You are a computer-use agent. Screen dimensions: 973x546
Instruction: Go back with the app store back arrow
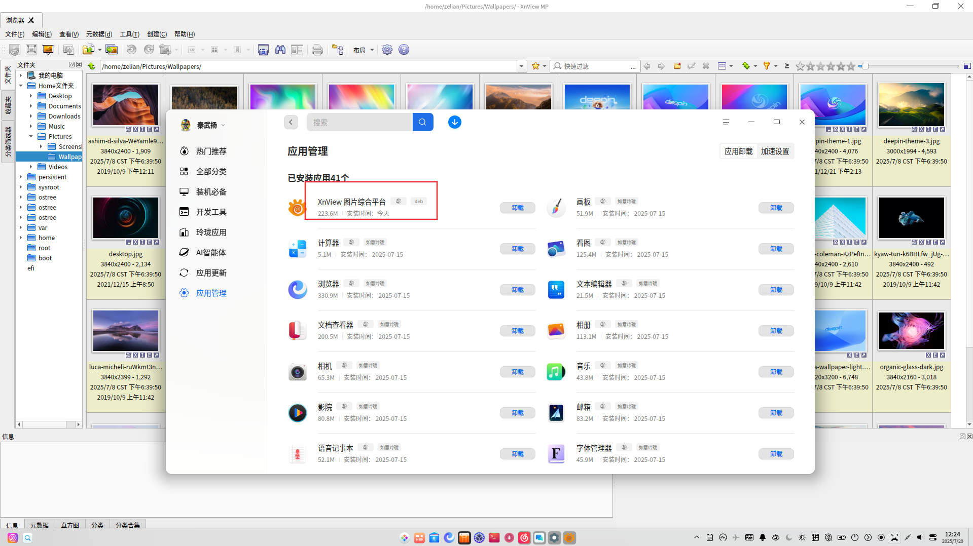point(291,122)
